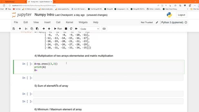The width and height of the screenshot is (199, 112).
Task: Run the selected cell
Action: click(x=58, y=29)
